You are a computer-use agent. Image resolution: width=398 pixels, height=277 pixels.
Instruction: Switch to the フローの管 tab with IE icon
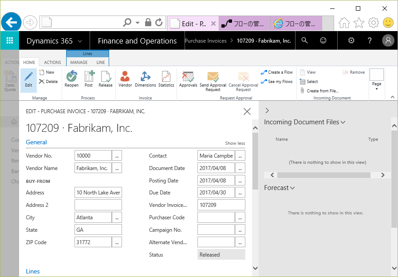pyautogui.click(x=296, y=24)
